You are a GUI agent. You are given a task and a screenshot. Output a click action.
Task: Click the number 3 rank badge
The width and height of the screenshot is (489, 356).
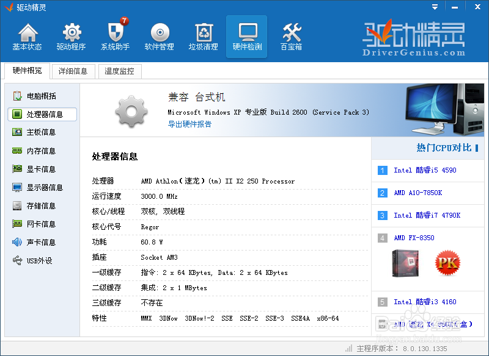point(383,215)
